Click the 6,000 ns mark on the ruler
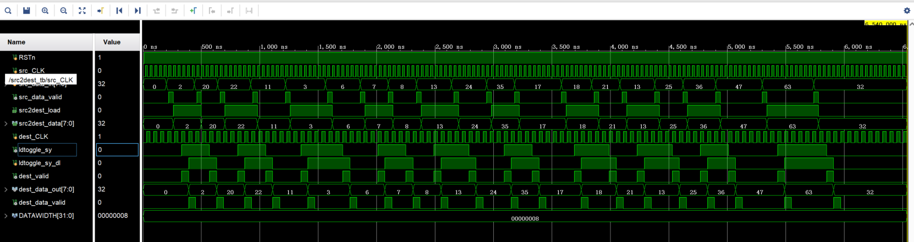This screenshot has width=914, height=242. [x=858, y=47]
